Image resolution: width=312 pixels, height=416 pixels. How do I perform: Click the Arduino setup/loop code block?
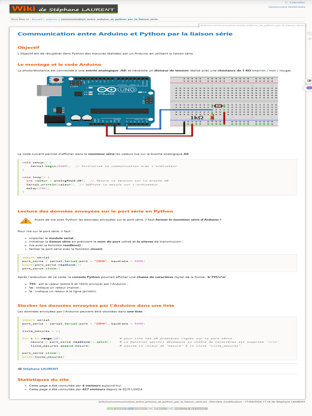click(157, 177)
